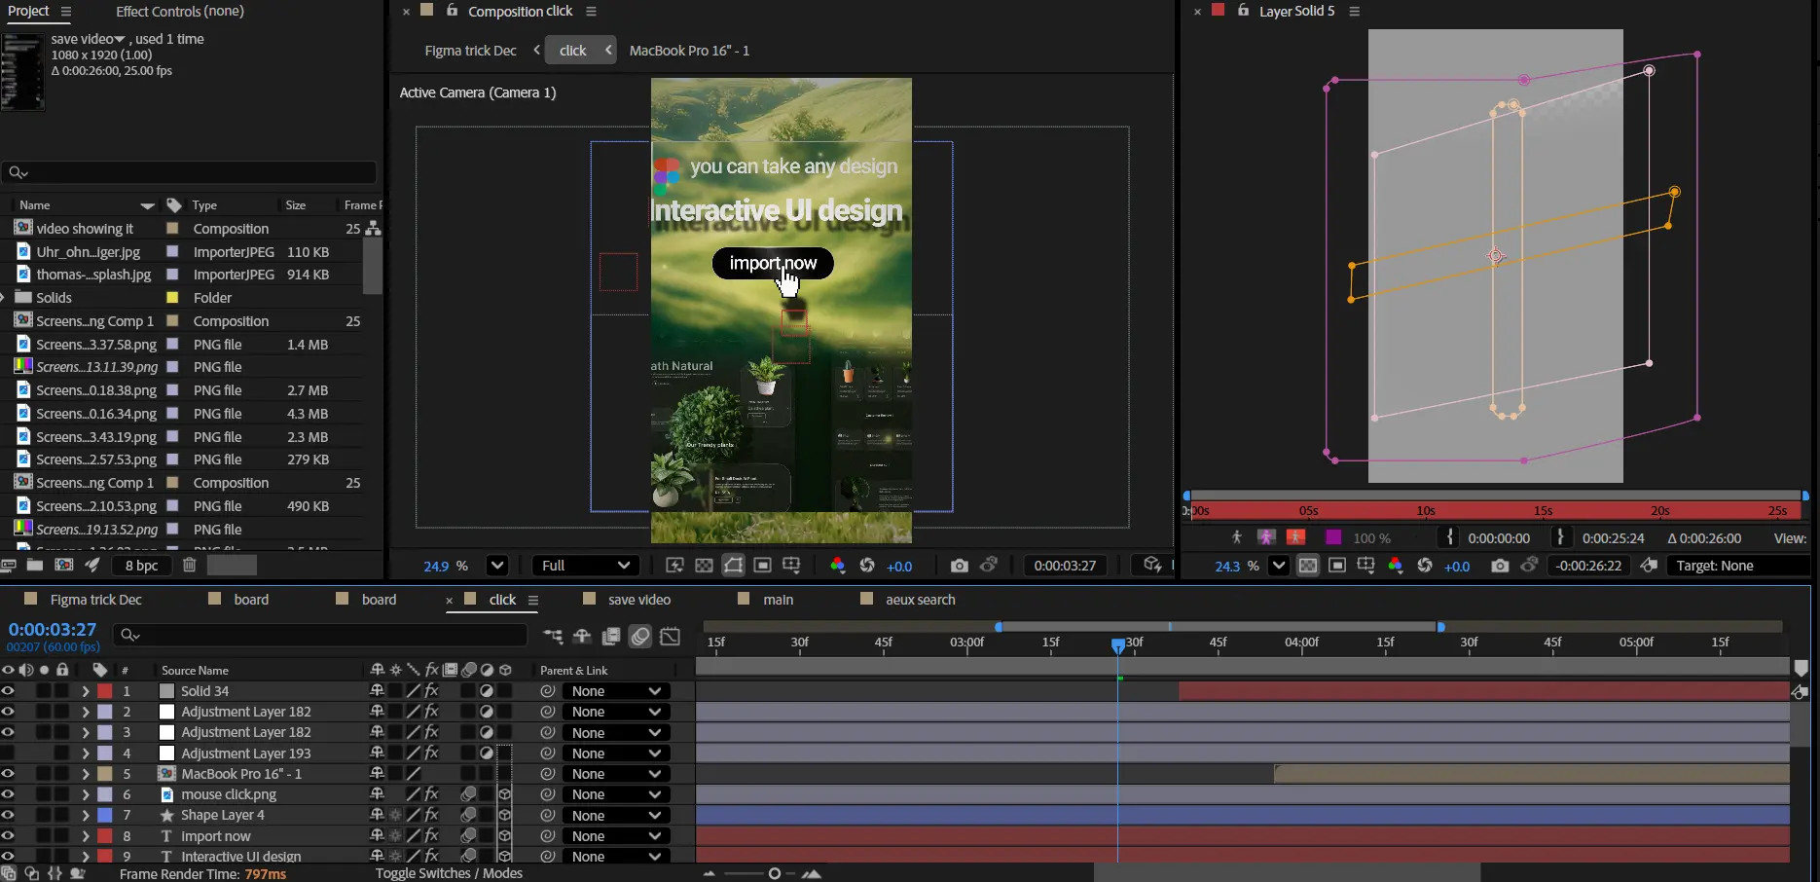Click the Toggle Switches / Modes button
The image size is (1820, 882).
[449, 873]
